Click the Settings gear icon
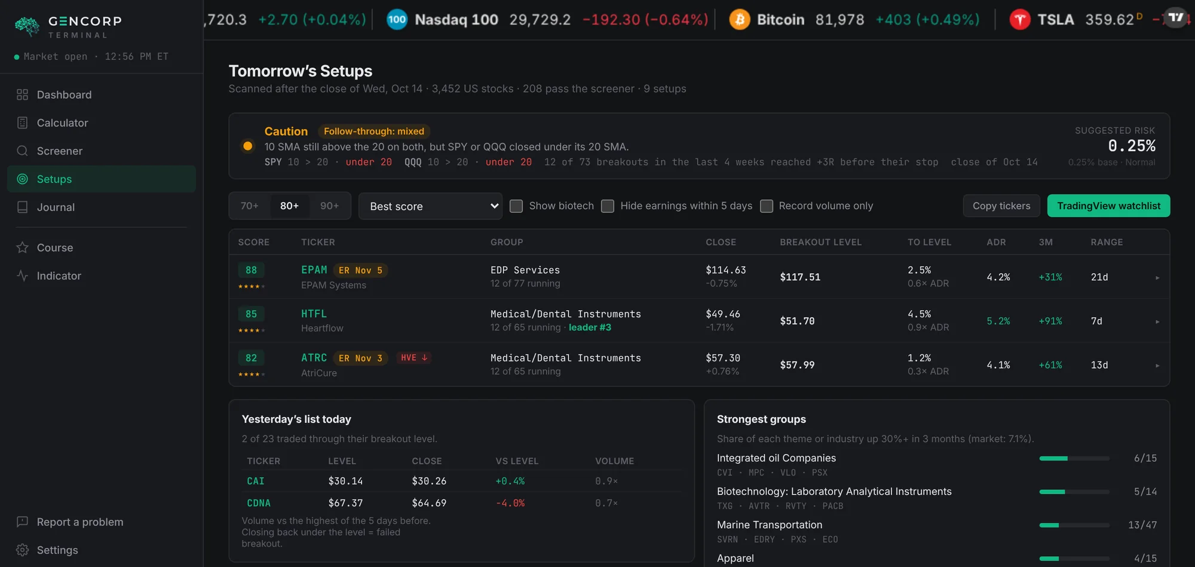 point(22,550)
